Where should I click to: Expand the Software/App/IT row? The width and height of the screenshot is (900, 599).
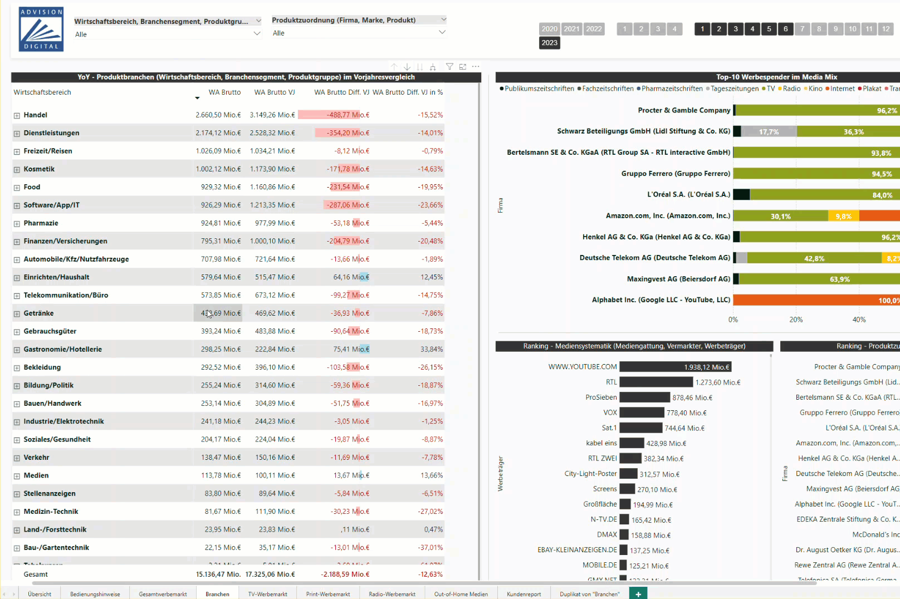[17, 206]
